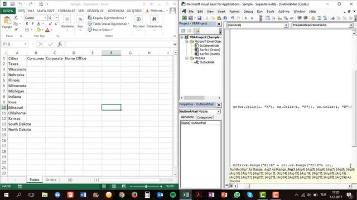Open Hücre Stilleri dropdown
Screen dimensions: 357x200
tap(100, 29)
